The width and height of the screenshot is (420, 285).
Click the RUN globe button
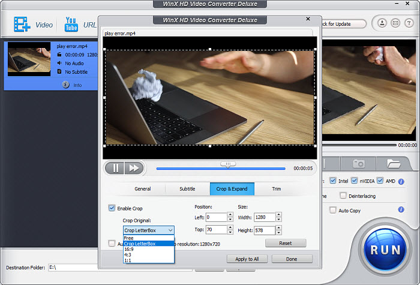[385, 249]
